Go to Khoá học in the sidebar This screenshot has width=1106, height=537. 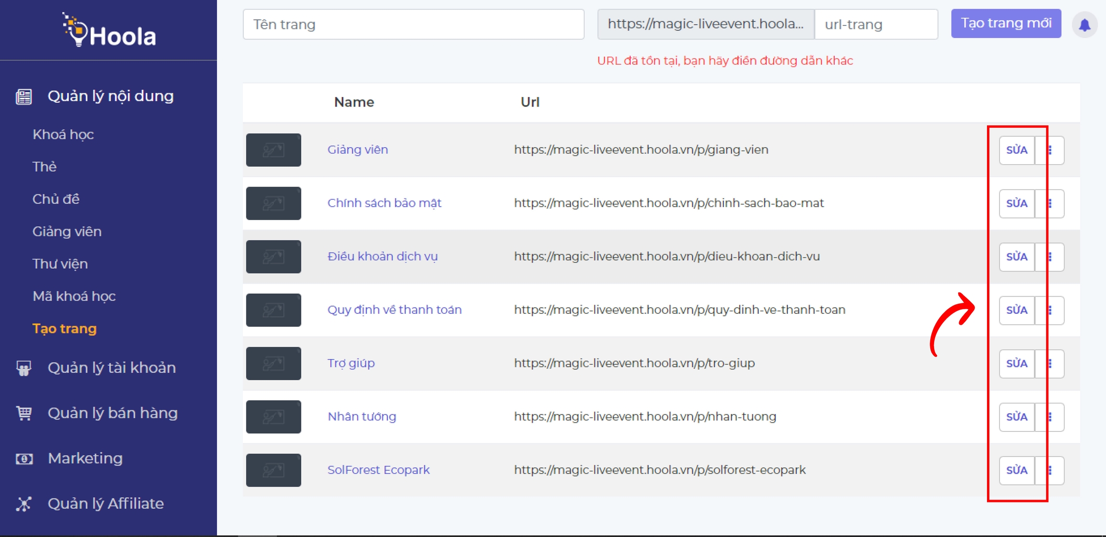click(63, 134)
